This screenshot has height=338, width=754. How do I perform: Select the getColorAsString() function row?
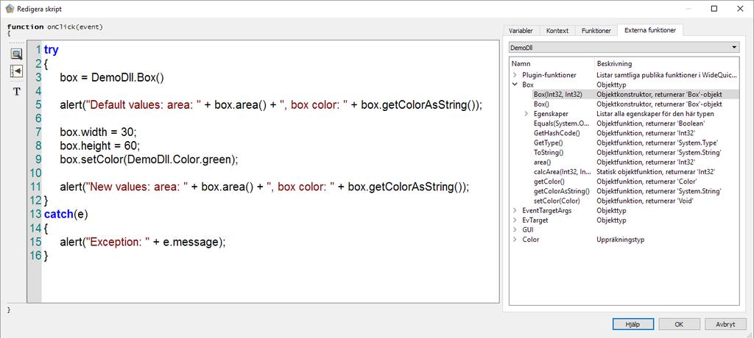coord(624,191)
